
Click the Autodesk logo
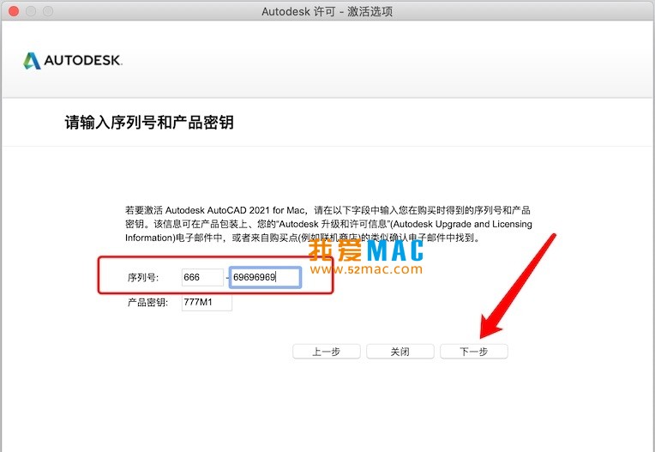tap(73, 61)
